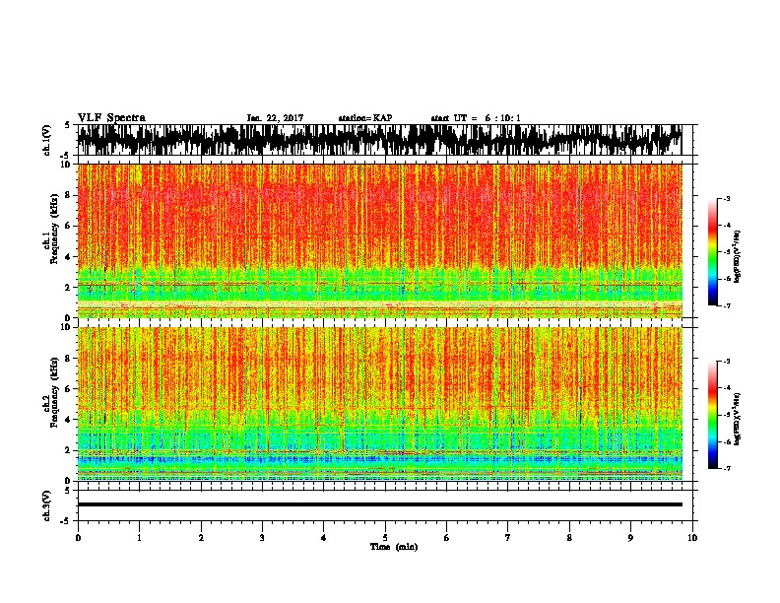Select the "Time (min)" axis title
The image size is (780, 603).
394,547
